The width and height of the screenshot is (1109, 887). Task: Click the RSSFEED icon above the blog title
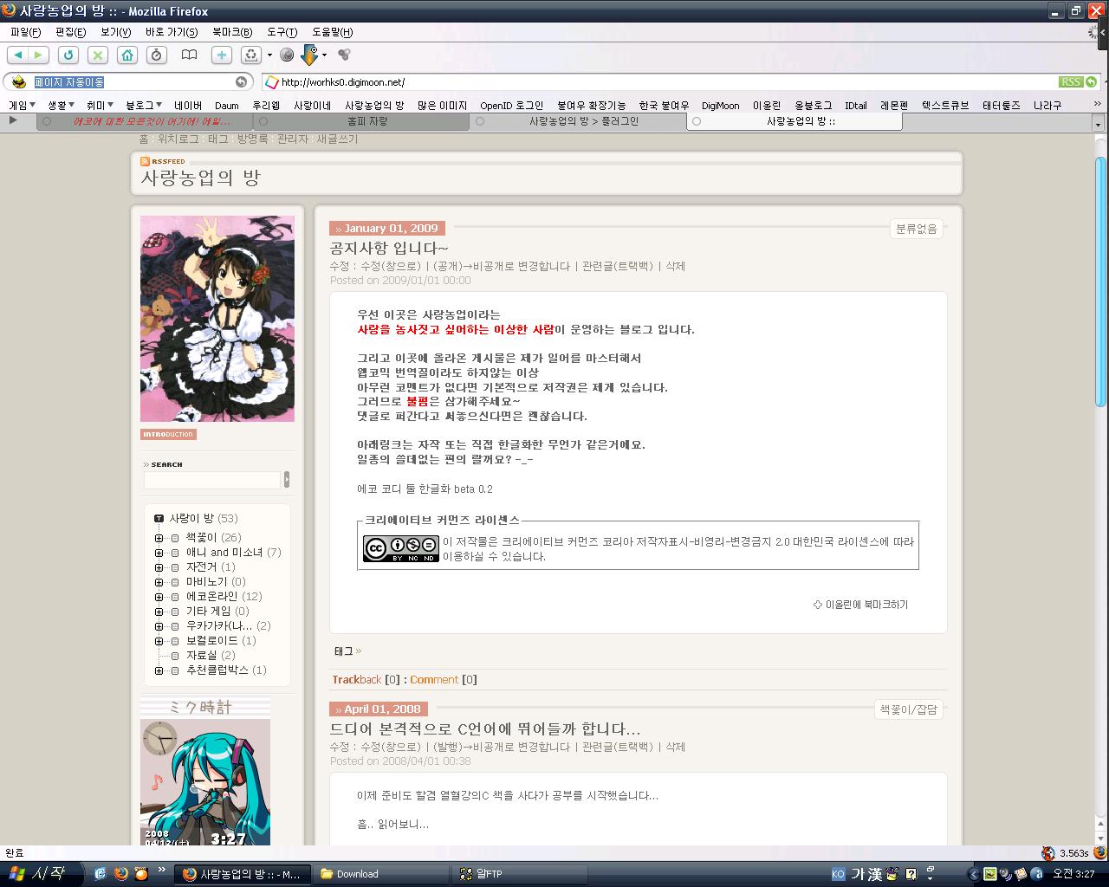145,161
